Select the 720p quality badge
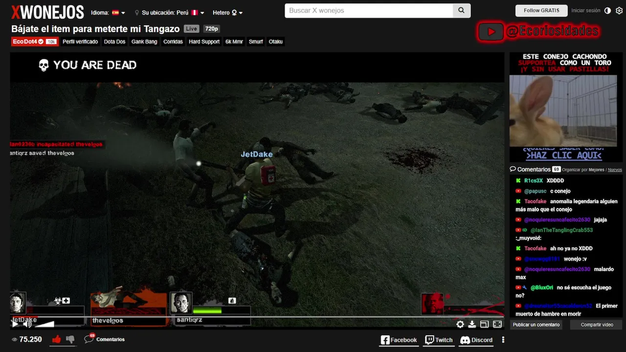 pos(211,29)
